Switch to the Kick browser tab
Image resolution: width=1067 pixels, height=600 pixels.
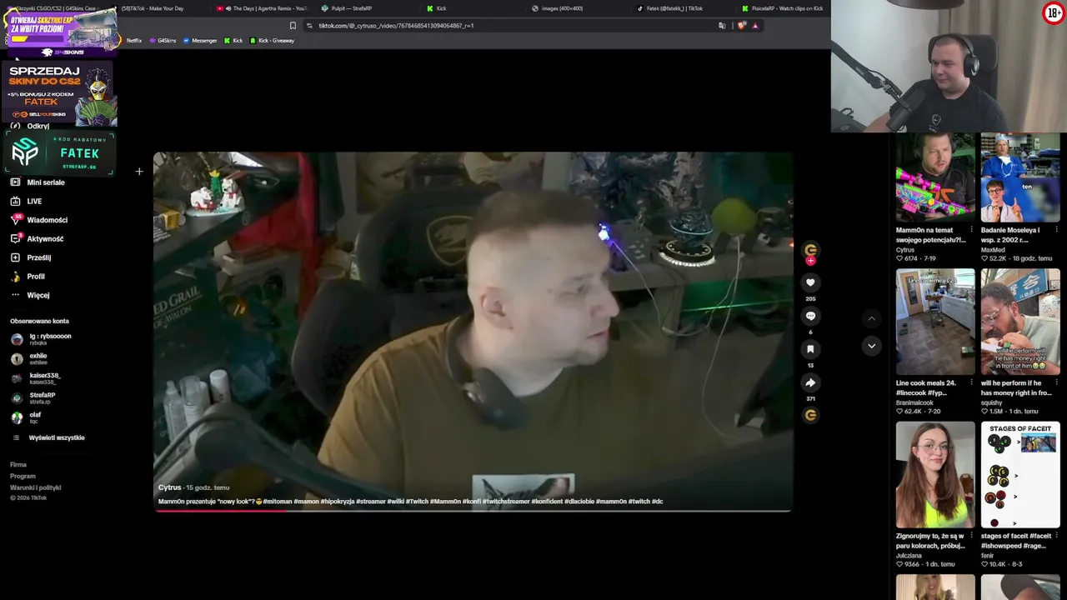(437, 8)
